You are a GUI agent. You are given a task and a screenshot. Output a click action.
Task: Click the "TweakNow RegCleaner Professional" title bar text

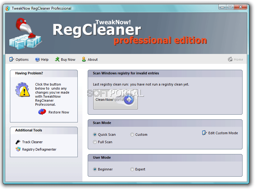41,8
